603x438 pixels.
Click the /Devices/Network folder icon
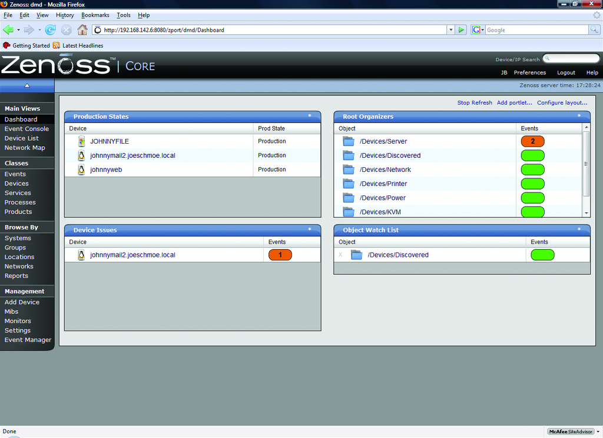(349, 170)
